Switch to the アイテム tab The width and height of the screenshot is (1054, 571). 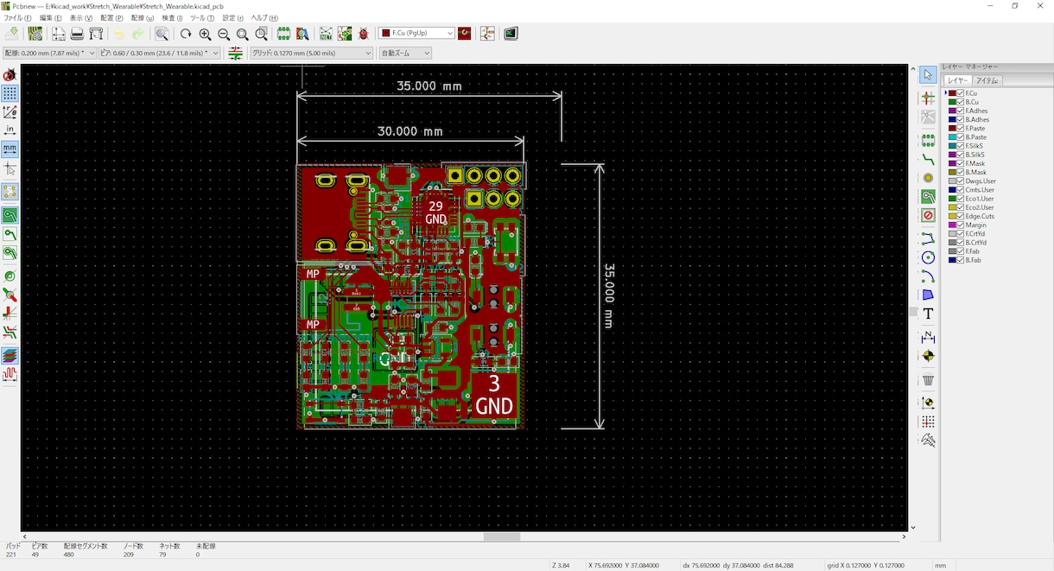click(987, 80)
